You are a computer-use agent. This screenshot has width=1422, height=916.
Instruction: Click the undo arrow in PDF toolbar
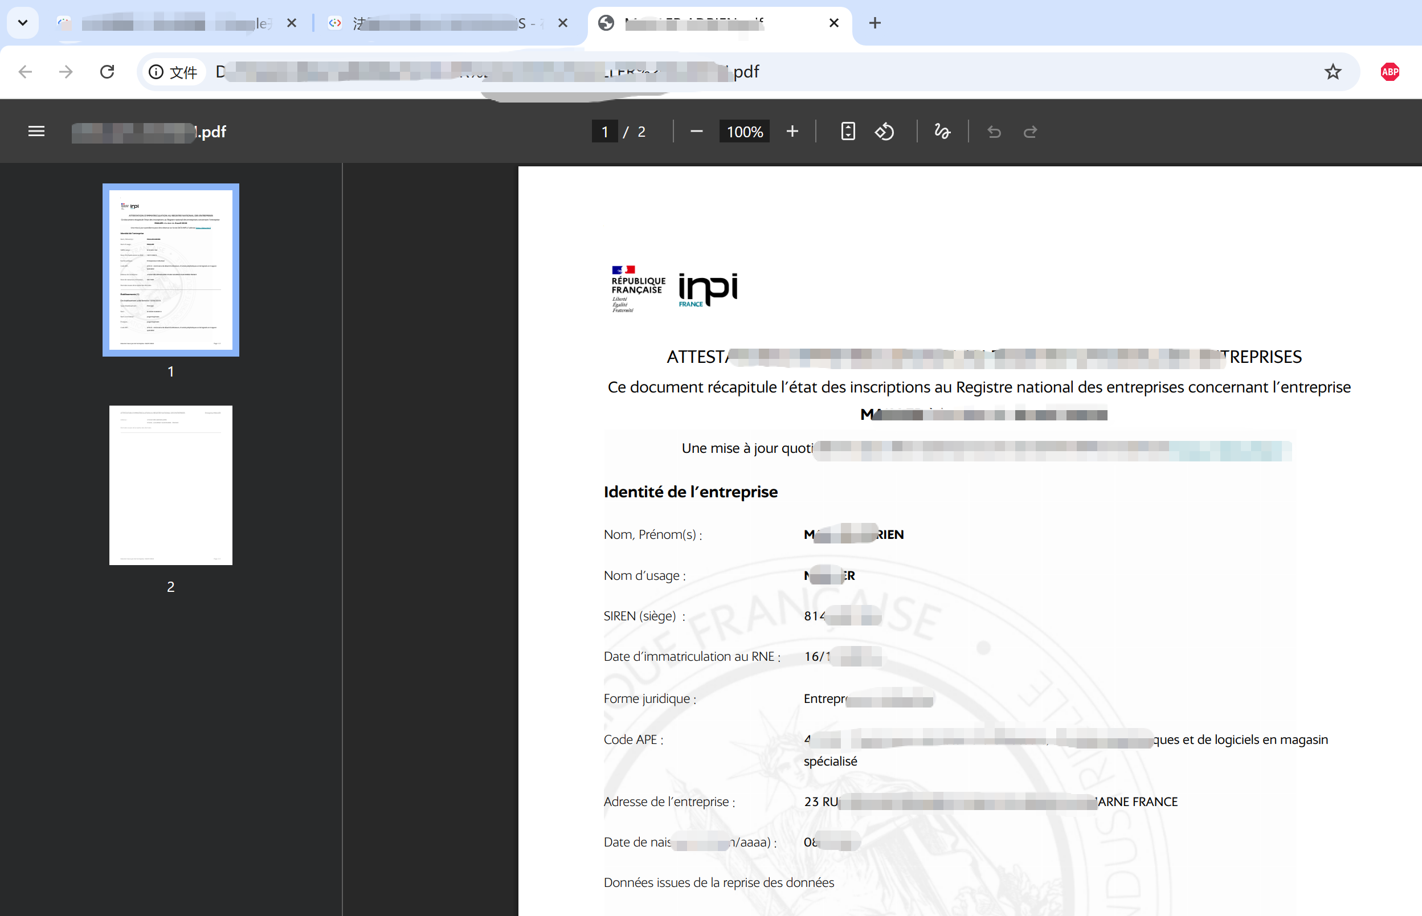[x=994, y=132]
